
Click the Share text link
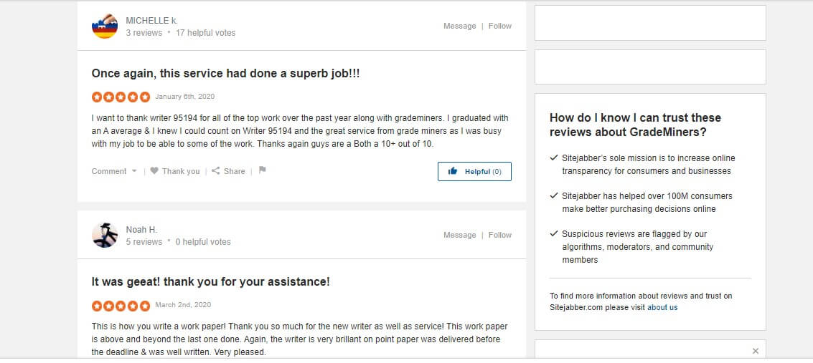[235, 171]
